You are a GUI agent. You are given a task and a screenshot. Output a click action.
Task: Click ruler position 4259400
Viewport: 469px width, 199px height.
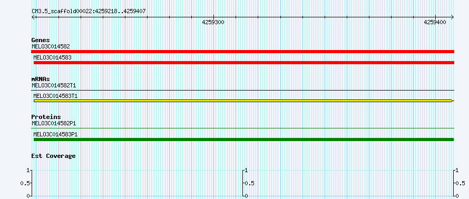[x=435, y=22]
